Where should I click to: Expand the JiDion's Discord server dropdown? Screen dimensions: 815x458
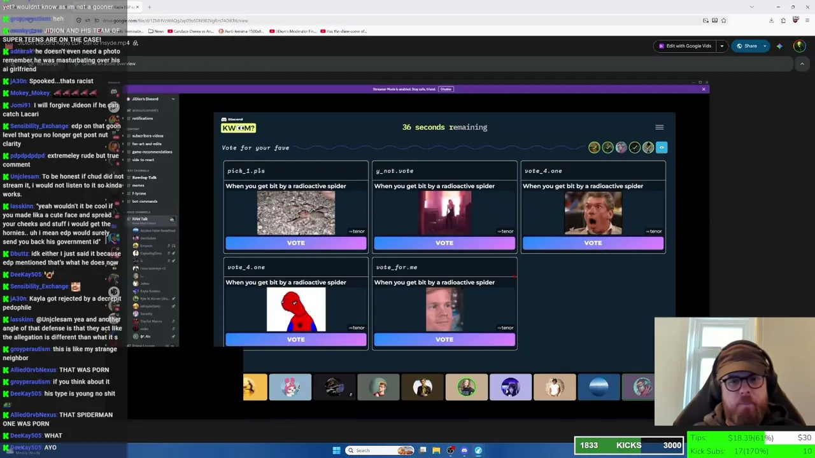tap(173, 99)
